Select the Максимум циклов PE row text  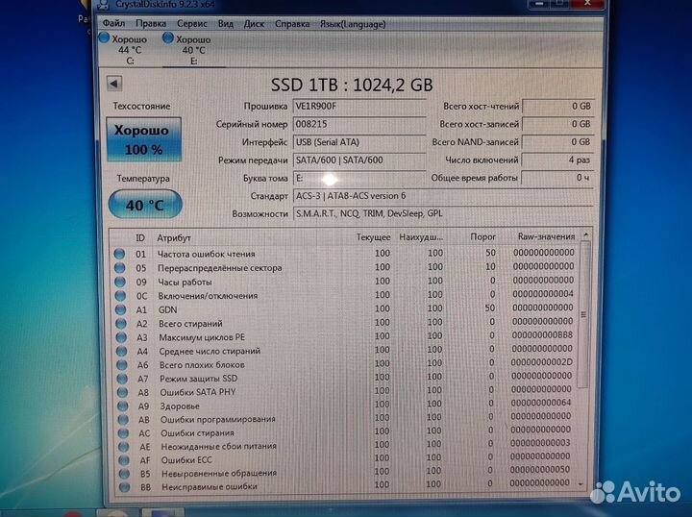point(202,337)
